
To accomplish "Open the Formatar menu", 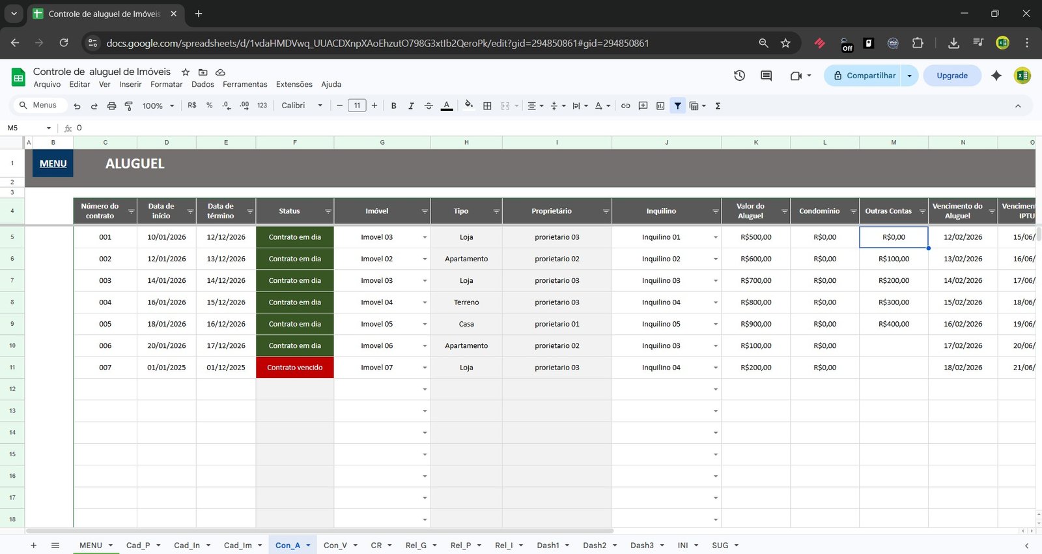I will (x=166, y=84).
